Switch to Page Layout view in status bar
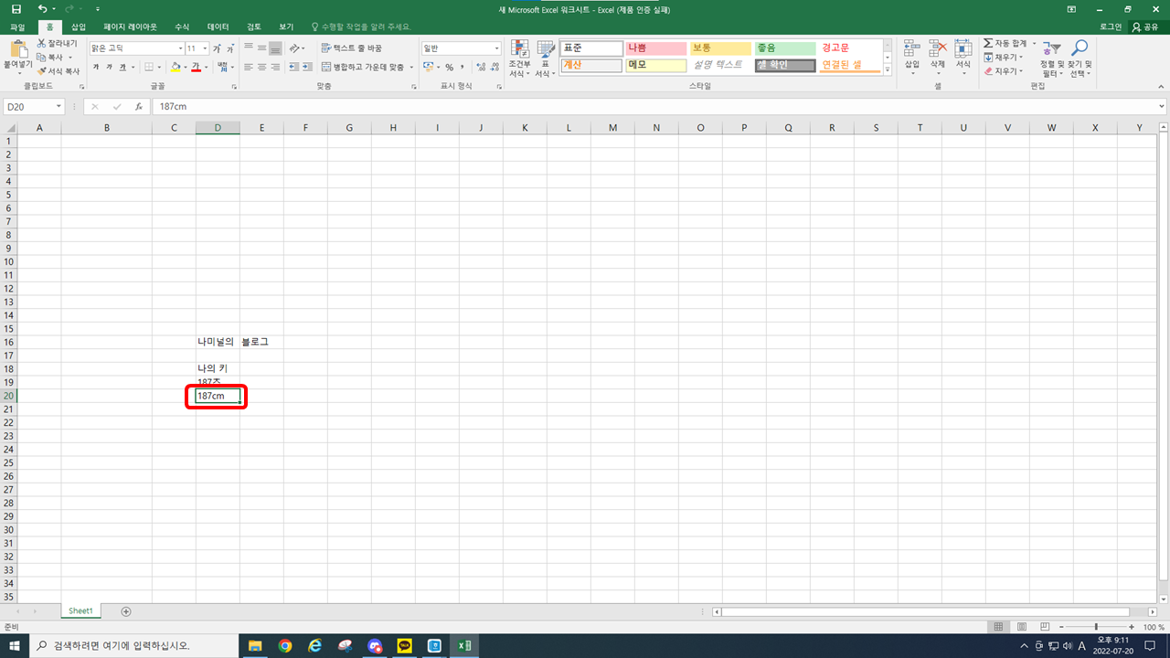Viewport: 1170px width, 658px height. point(1020,627)
